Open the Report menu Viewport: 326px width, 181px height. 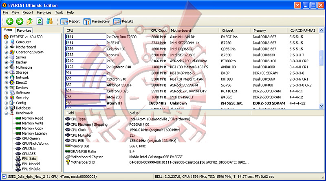pos(28,13)
